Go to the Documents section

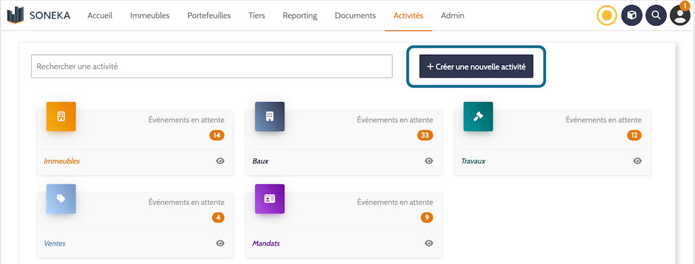tap(355, 16)
